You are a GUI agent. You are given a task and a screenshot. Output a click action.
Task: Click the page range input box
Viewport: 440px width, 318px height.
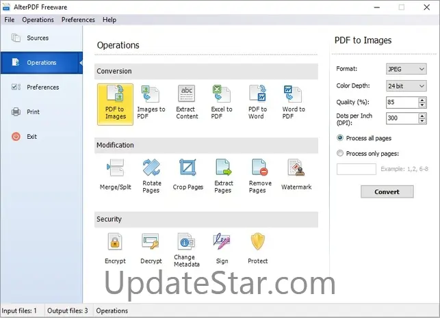click(x=357, y=169)
